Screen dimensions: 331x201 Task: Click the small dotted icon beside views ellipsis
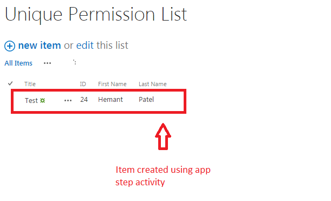click(x=75, y=62)
